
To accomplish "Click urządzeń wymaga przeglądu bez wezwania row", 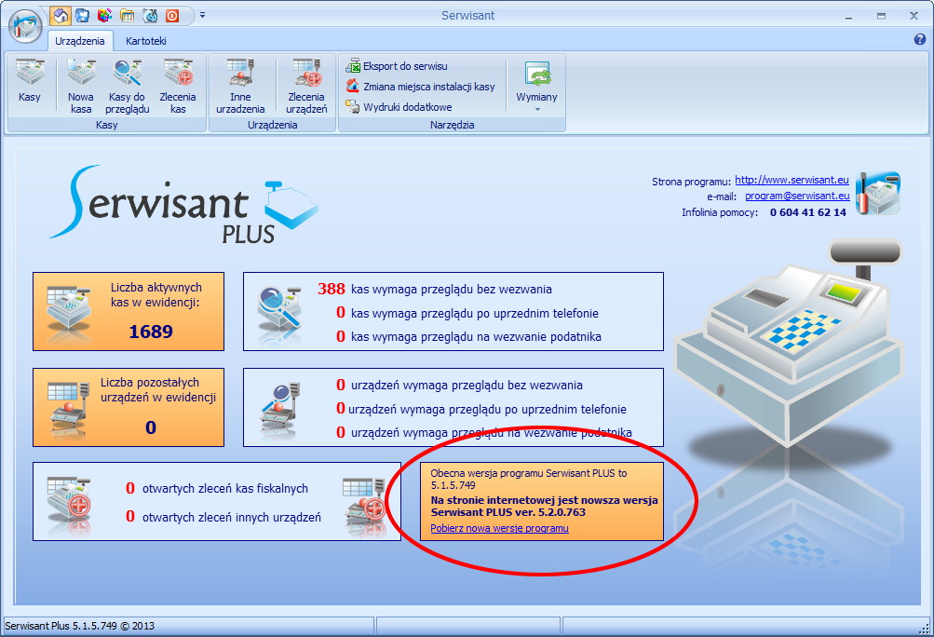I will pos(459,385).
